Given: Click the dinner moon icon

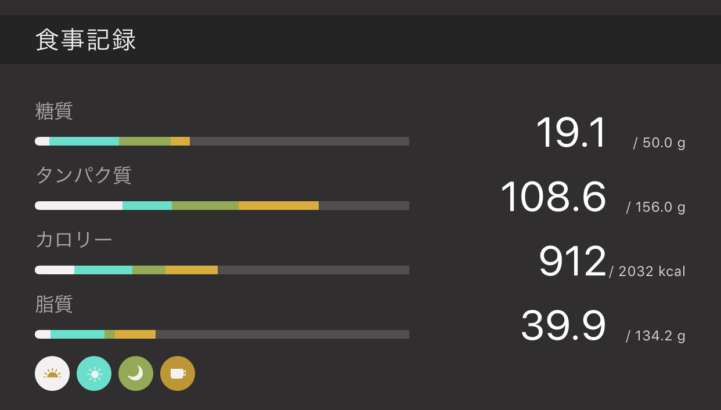Looking at the screenshot, I should tap(136, 373).
